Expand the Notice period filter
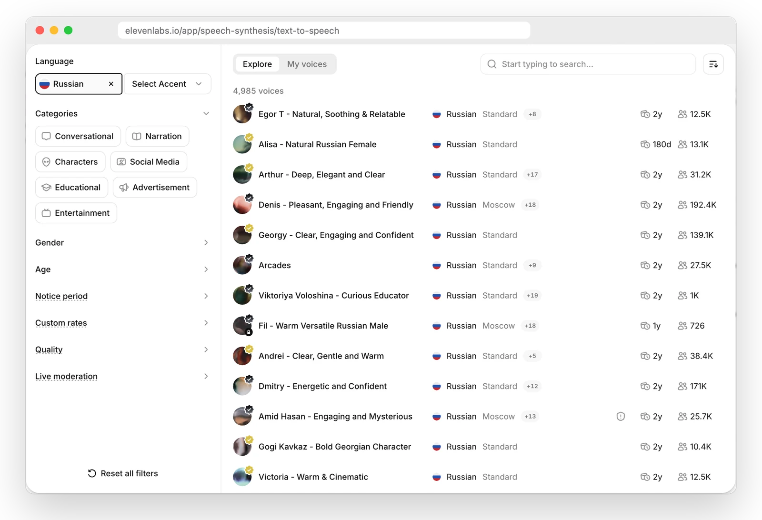 click(x=122, y=296)
